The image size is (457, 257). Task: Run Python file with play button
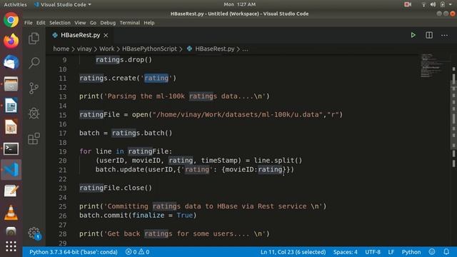(x=413, y=35)
